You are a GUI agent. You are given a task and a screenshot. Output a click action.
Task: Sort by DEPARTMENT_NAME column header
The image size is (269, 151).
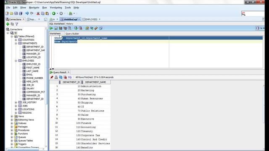click(95, 82)
